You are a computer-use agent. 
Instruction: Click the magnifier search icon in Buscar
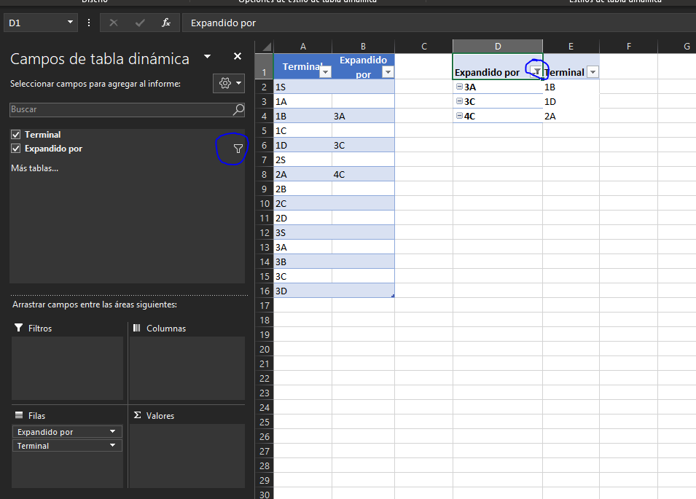239,109
